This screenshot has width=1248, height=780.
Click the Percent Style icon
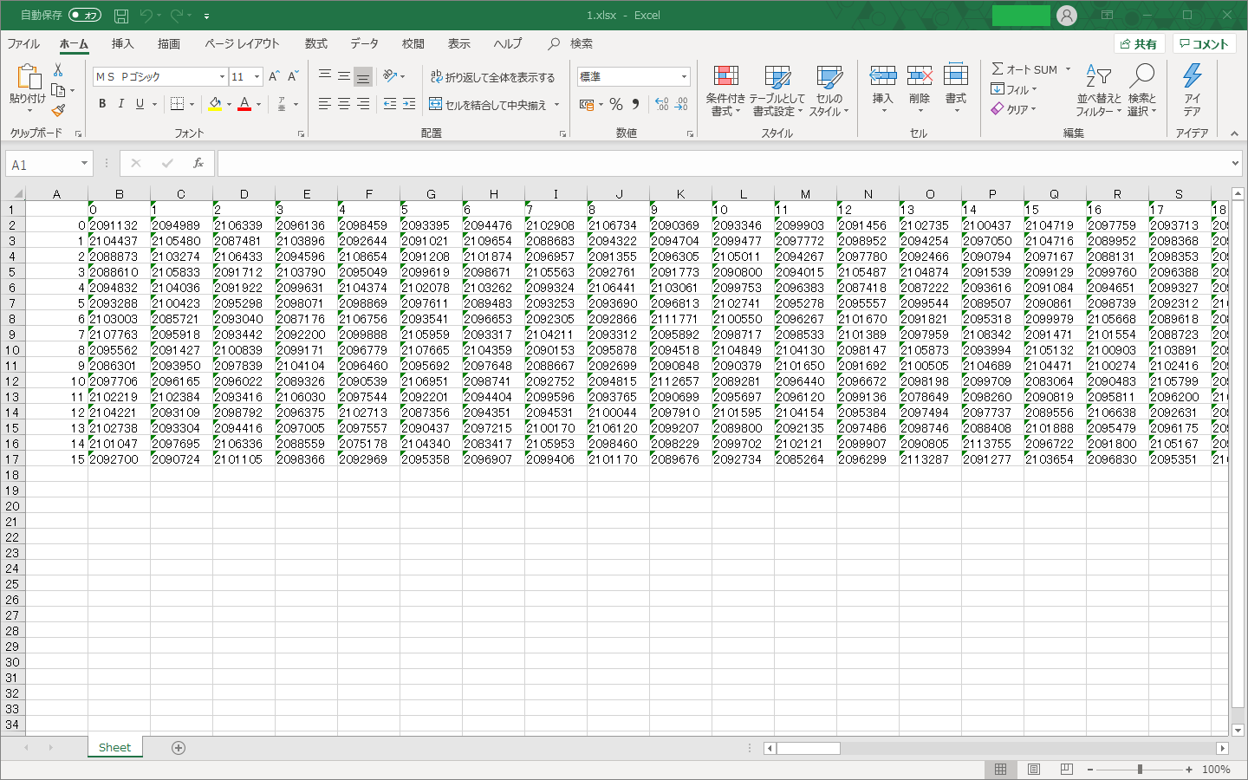(616, 104)
